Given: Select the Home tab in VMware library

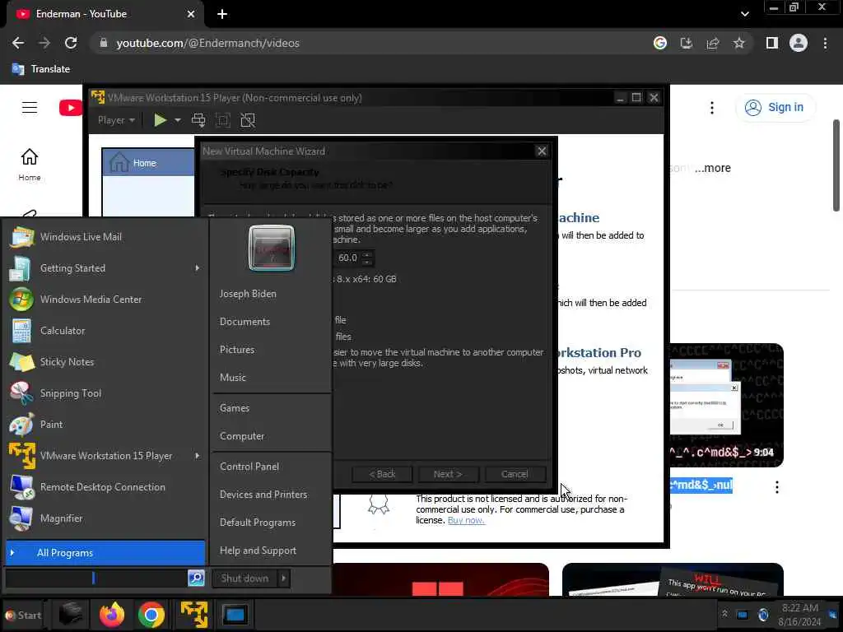Looking at the screenshot, I should pyautogui.click(x=148, y=163).
